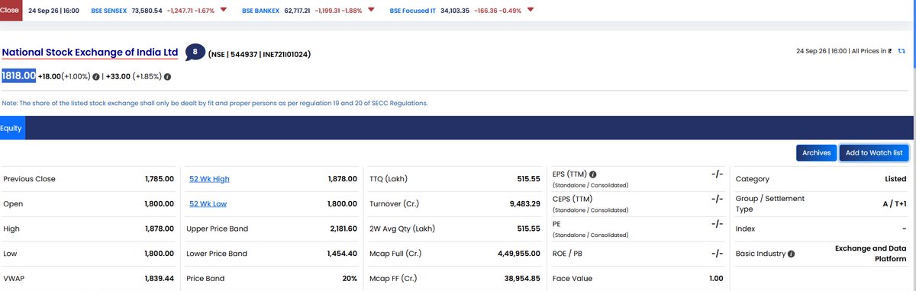This screenshot has height=291, width=916.
Task: Click National Stock Exchange of India Ltd title
Action: [90, 53]
